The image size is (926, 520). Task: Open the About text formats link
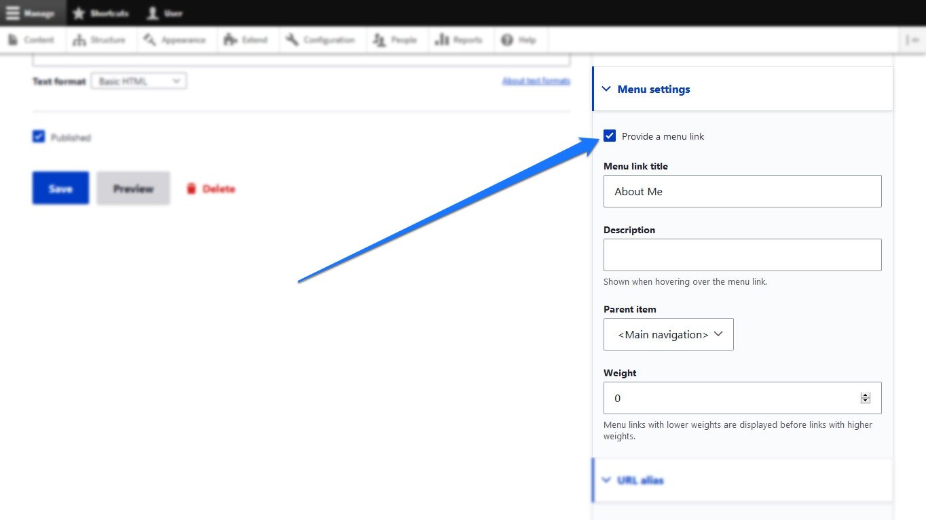pyautogui.click(x=536, y=81)
